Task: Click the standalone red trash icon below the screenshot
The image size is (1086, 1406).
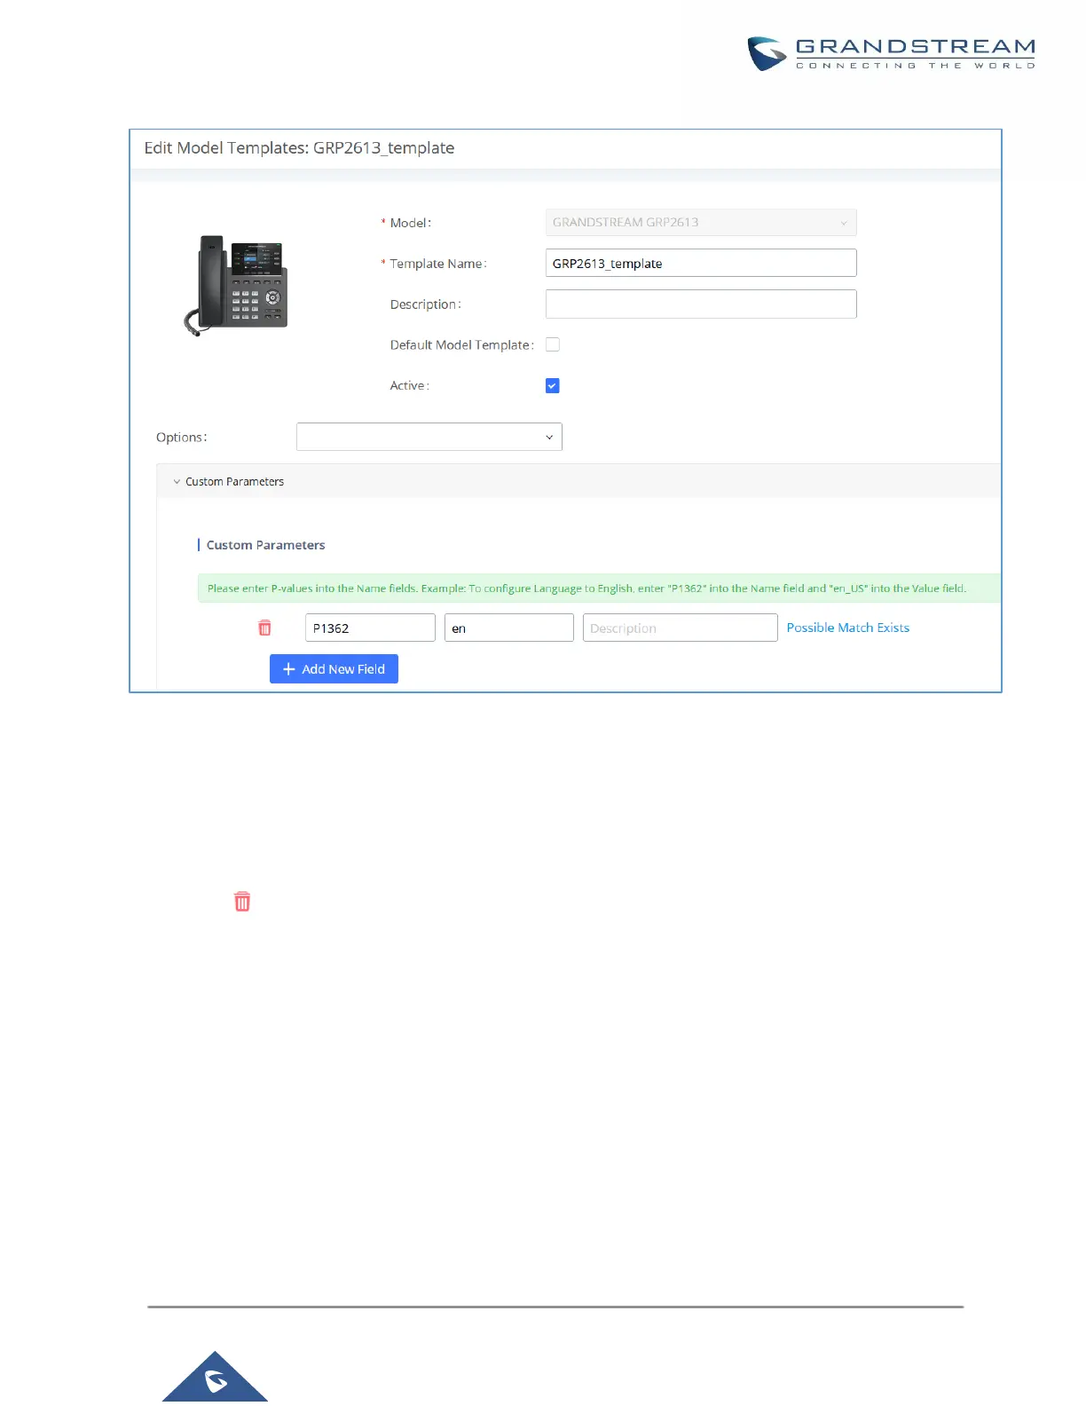Action: click(x=242, y=902)
